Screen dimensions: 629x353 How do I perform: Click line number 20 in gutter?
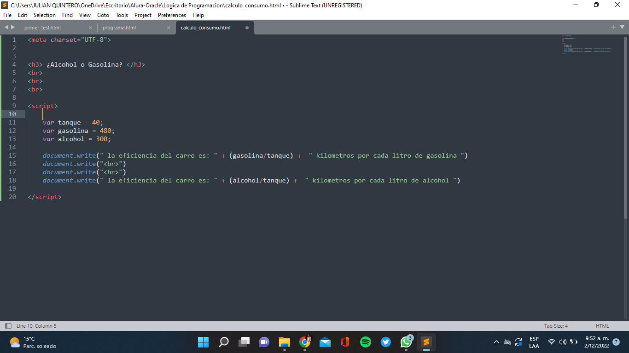coord(12,197)
